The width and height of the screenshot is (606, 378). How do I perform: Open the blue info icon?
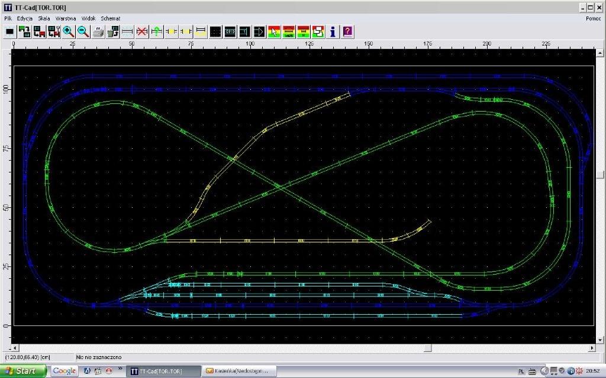(x=333, y=32)
